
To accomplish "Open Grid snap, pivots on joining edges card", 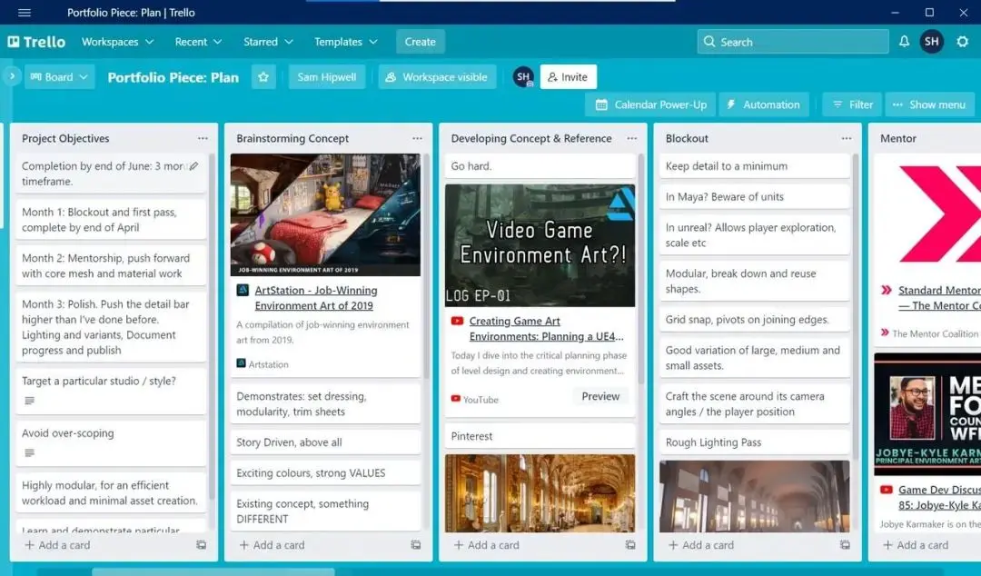I will click(755, 319).
